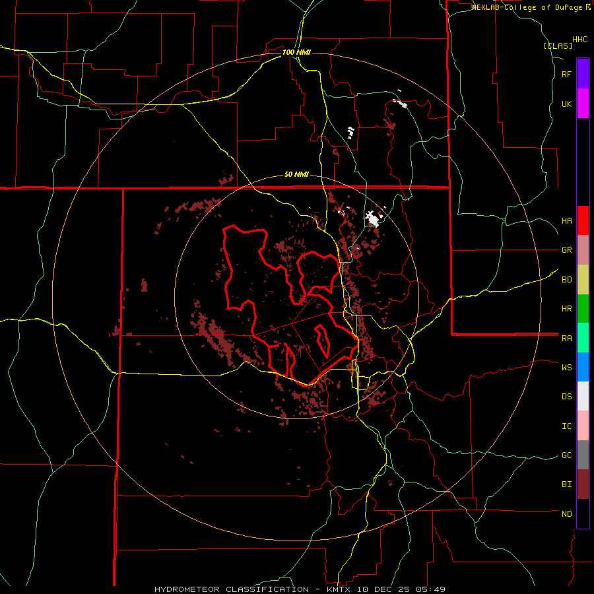Click the 100 NMI range ring label
Image resolution: width=594 pixels, height=594 pixels.
pos(296,52)
